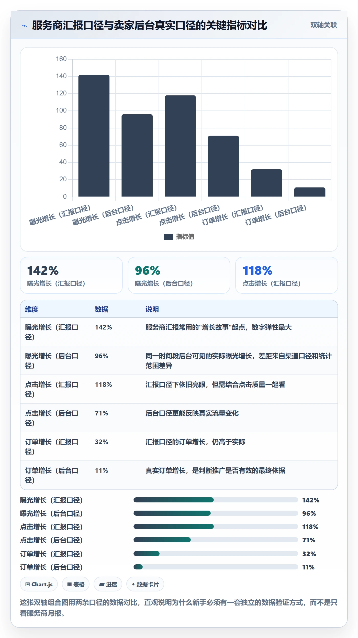Click the 96% cell in the table
This screenshot has height=638, width=358.
pos(102,356)
